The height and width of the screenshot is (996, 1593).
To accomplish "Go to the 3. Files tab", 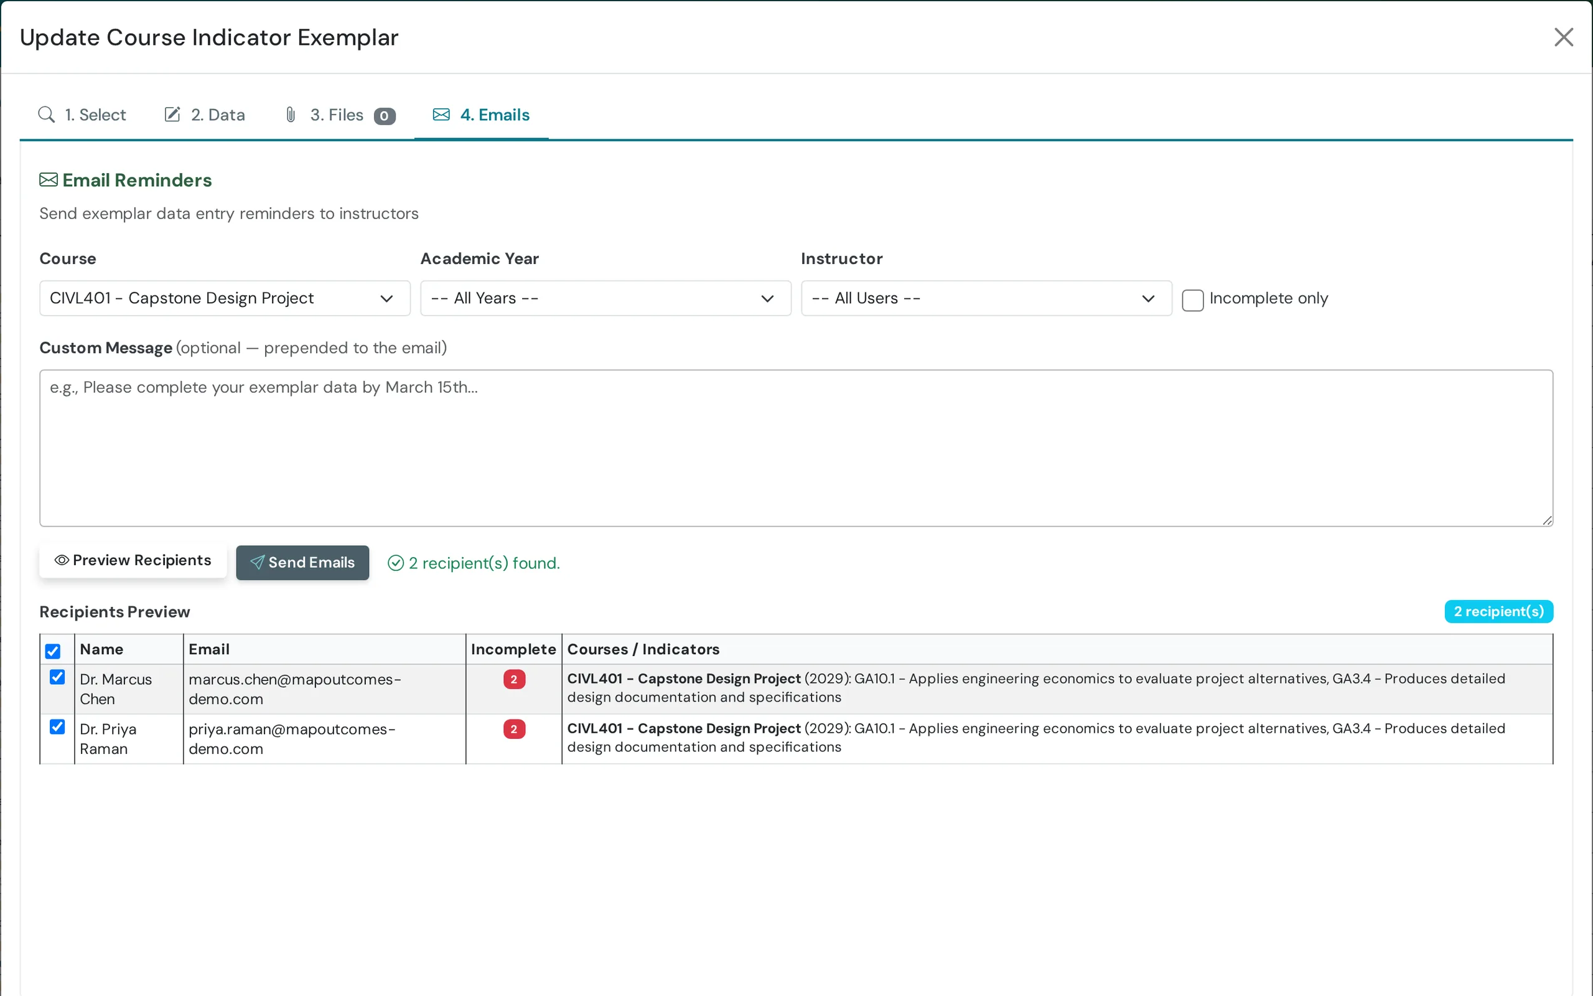I will click(x=339, y=115).
